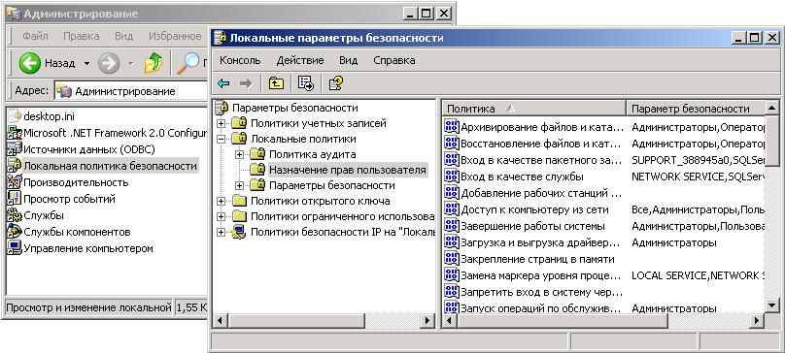
Task: Open the Действие menu
Action: point(300,60)
